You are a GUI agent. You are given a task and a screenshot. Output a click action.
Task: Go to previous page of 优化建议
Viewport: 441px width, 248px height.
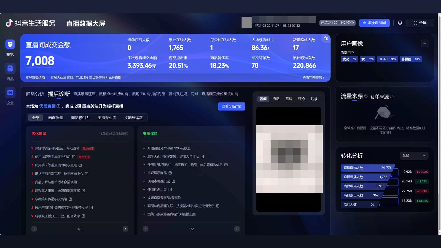34,229
